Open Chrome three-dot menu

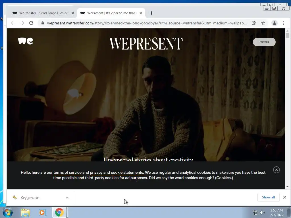pos(284,23)
